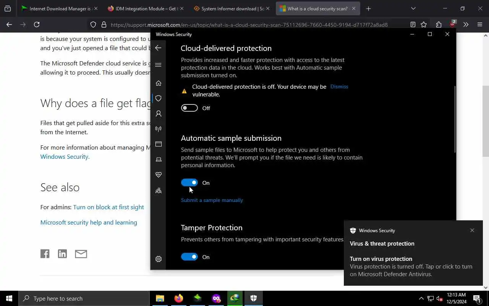This screenshot has width=489, height=306.
Task: Click the site padlock icon
Action: [x=104, y=24]
